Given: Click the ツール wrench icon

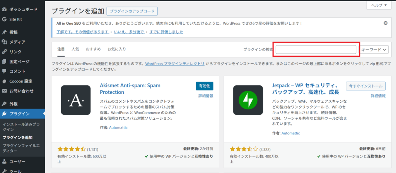Looking at the screenshot, I should [x=4, y=171].
